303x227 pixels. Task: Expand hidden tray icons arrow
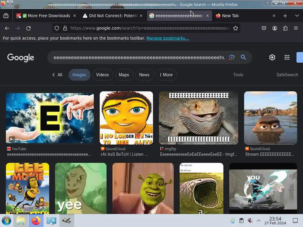tap(259, 220)
